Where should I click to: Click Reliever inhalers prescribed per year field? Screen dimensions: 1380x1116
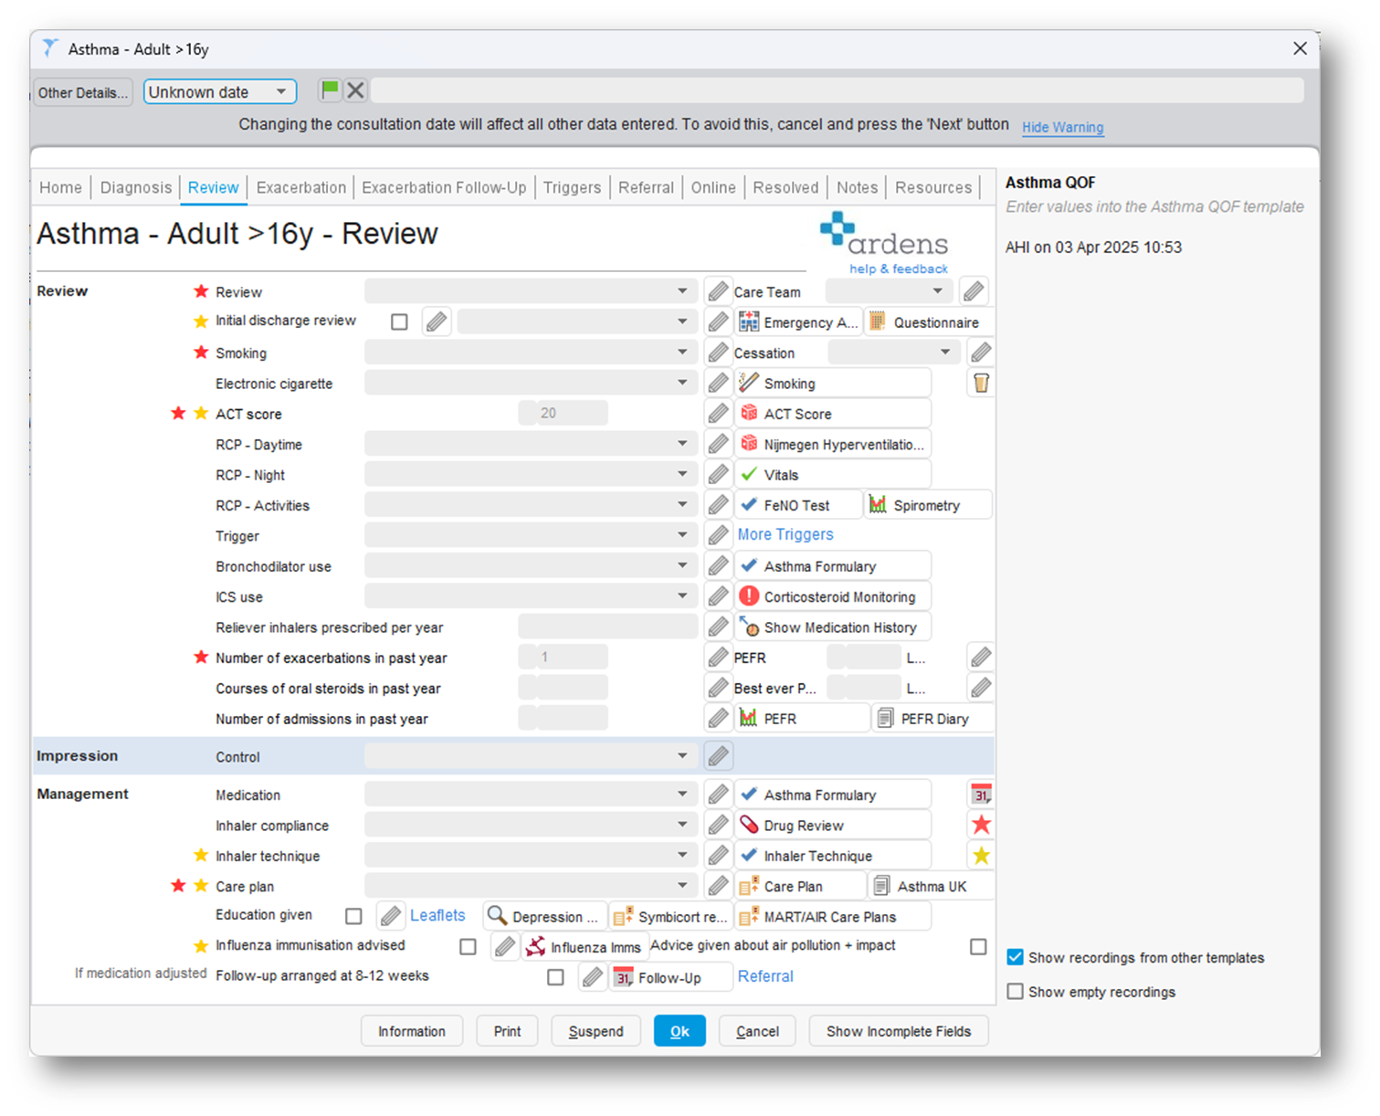[x=607, y=626]
